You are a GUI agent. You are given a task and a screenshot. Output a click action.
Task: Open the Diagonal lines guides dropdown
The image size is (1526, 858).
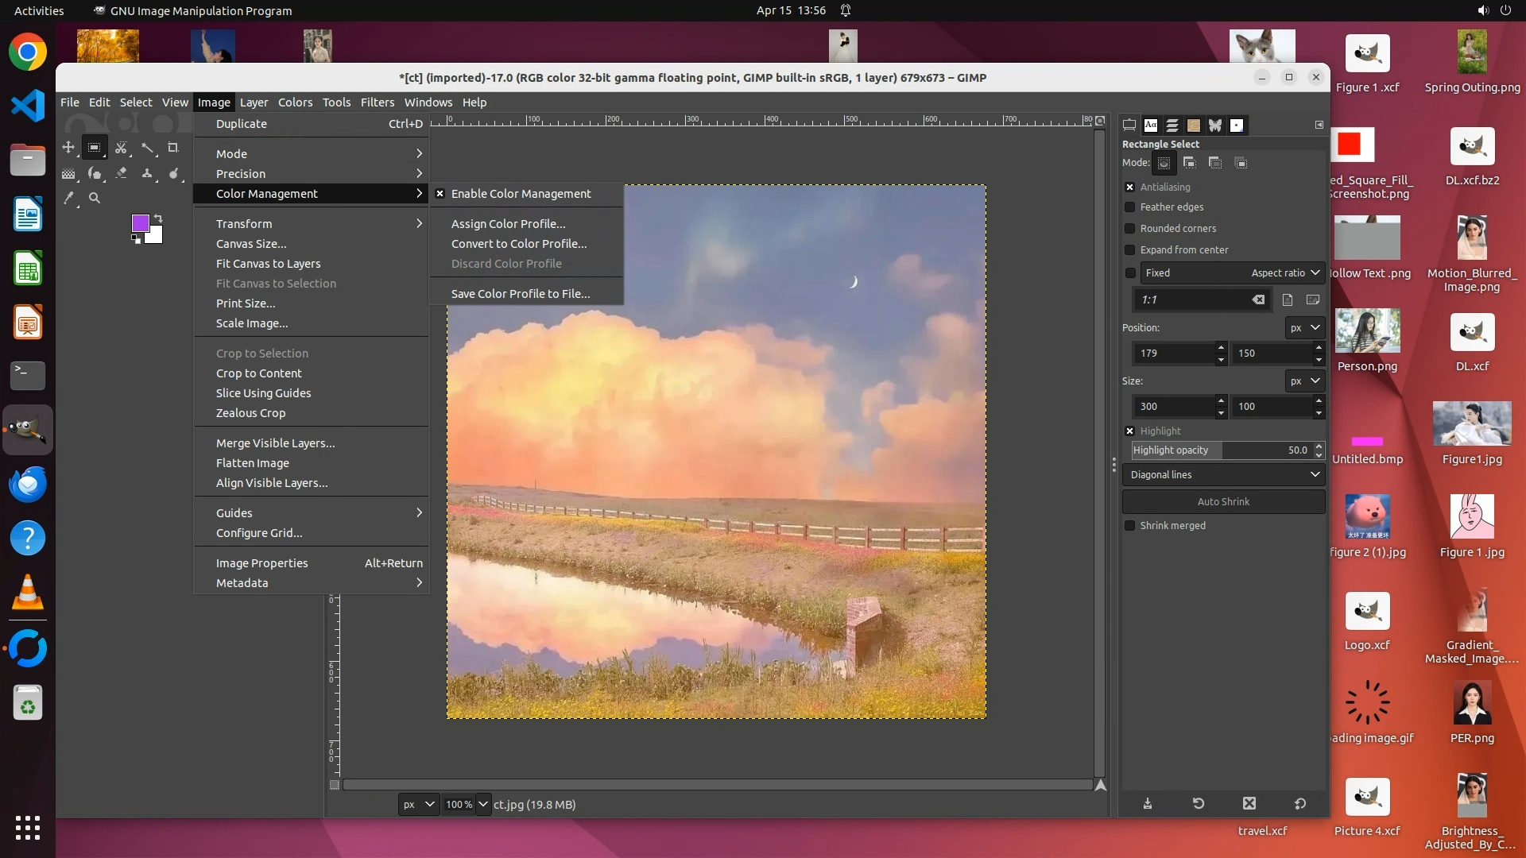[x=1224, y=475]
